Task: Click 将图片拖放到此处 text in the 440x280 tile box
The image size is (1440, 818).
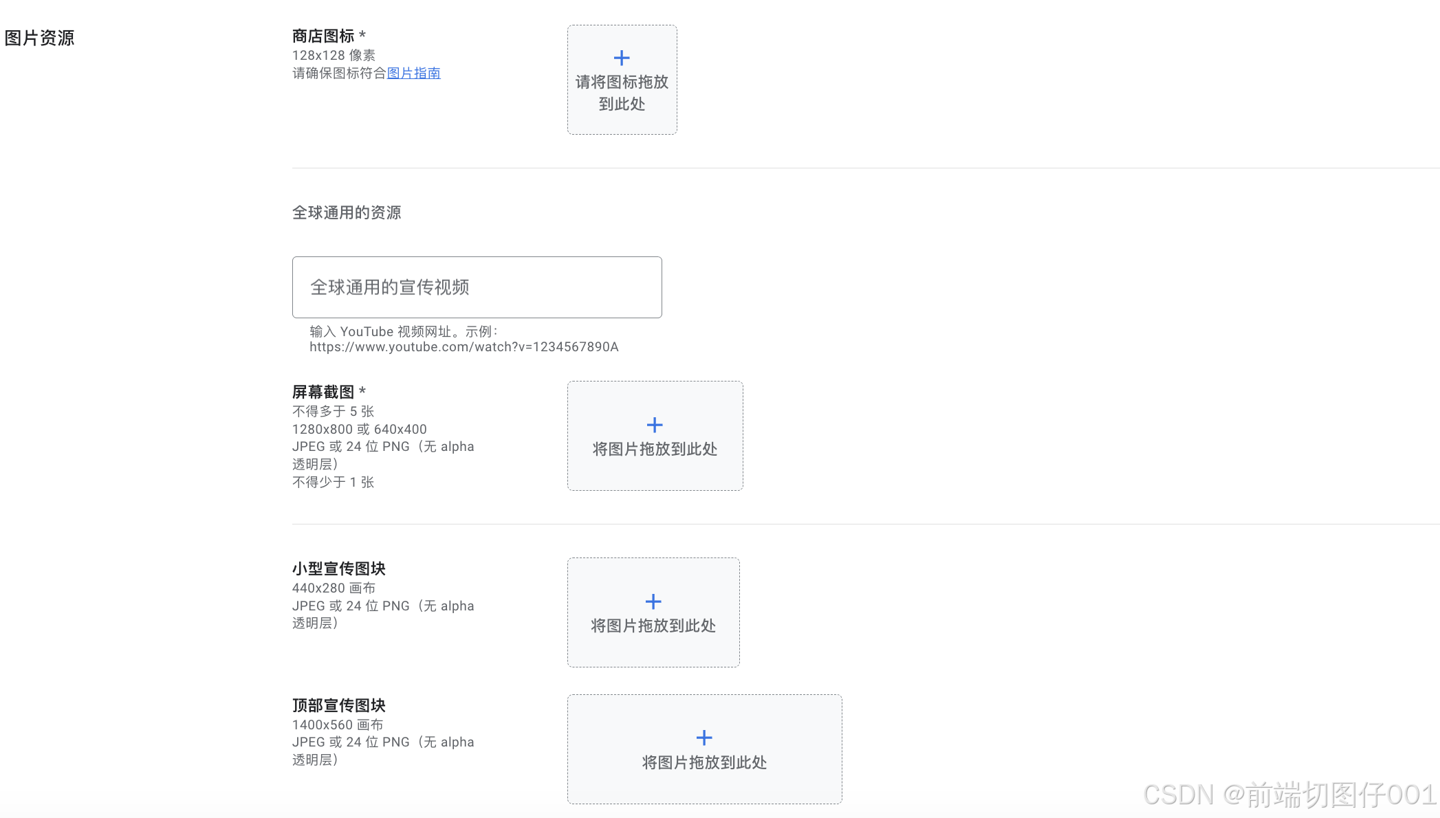Action: point(653,626)
